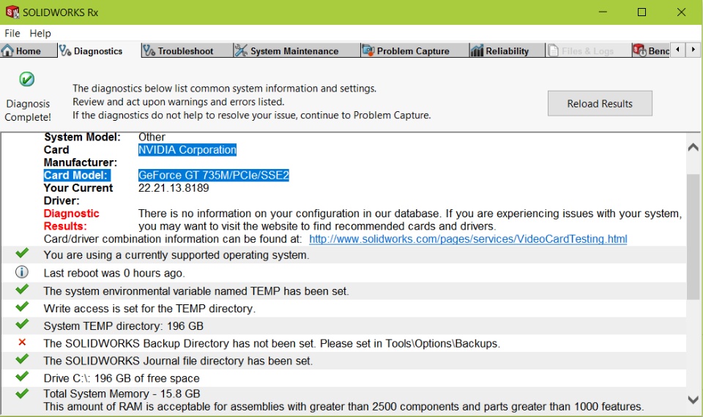Click the Problem Capture icon
This screenshot has width=703, height=417.
click(x=368, y=50)
